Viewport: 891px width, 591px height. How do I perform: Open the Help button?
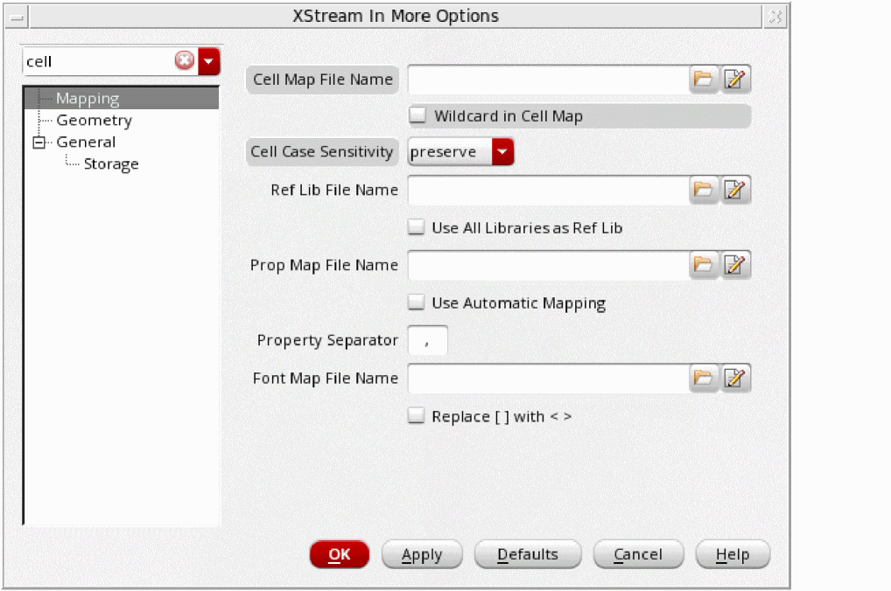coord(733,554)
